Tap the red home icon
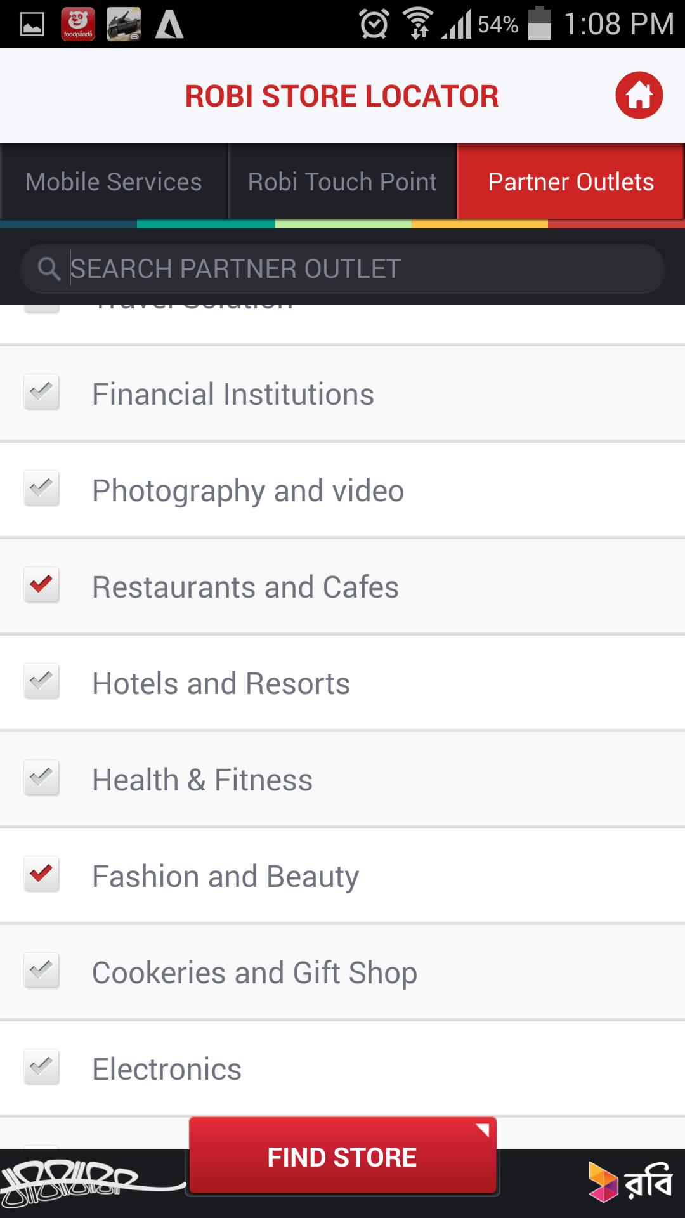The height and width of the screenshot is (1218, 685). click(639, 95)
